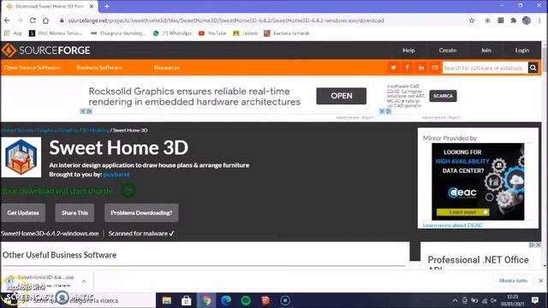Open the notification center icon
Image resolution: width=548 pixels, height=308 pixels.
[534, 300]
